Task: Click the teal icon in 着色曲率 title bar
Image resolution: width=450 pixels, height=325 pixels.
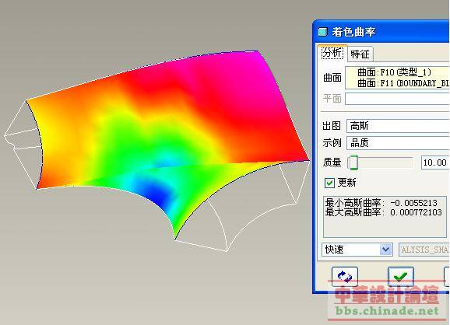Action: pos(322,32)
